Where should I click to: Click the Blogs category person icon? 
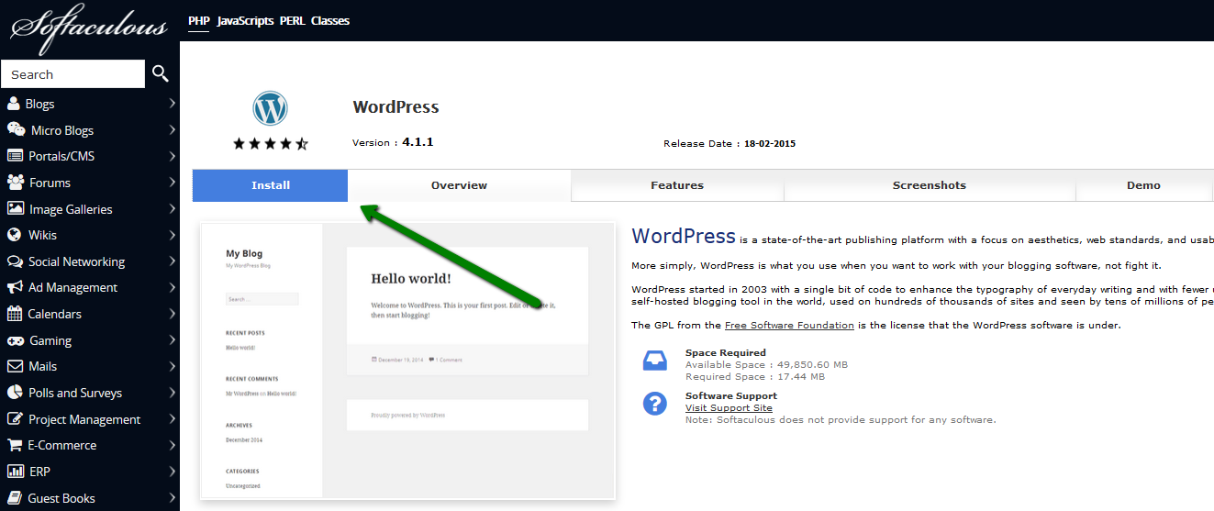click(14, 104)
